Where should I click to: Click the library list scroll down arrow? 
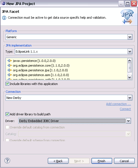coord(130,77)
